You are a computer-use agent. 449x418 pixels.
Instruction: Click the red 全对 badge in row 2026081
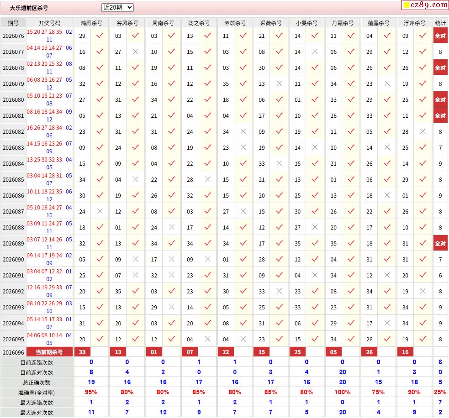pyautogui.click(x=440, y=115)
